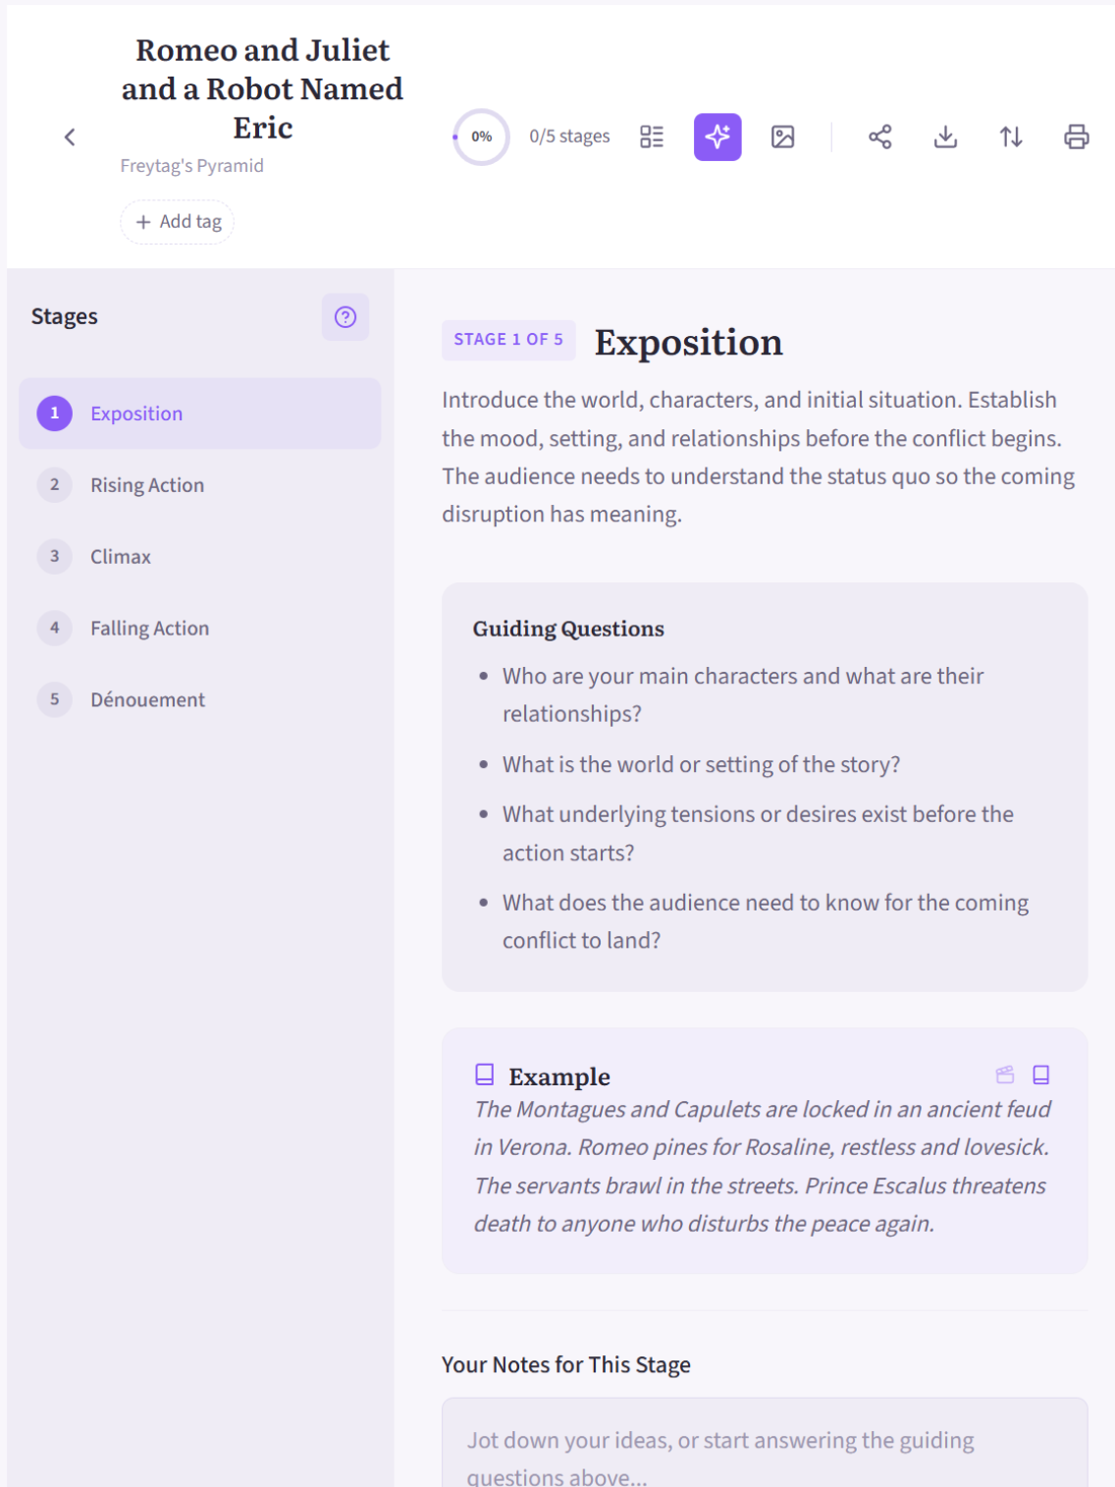Click the 0/5 stages label
The image size is (1115, 1487).
(569, 137)
